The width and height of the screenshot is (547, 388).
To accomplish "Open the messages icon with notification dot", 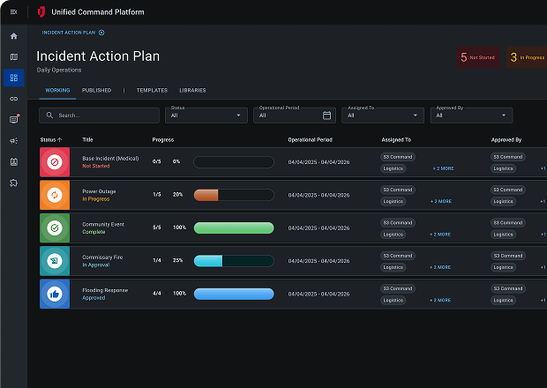I will [13, 119].
